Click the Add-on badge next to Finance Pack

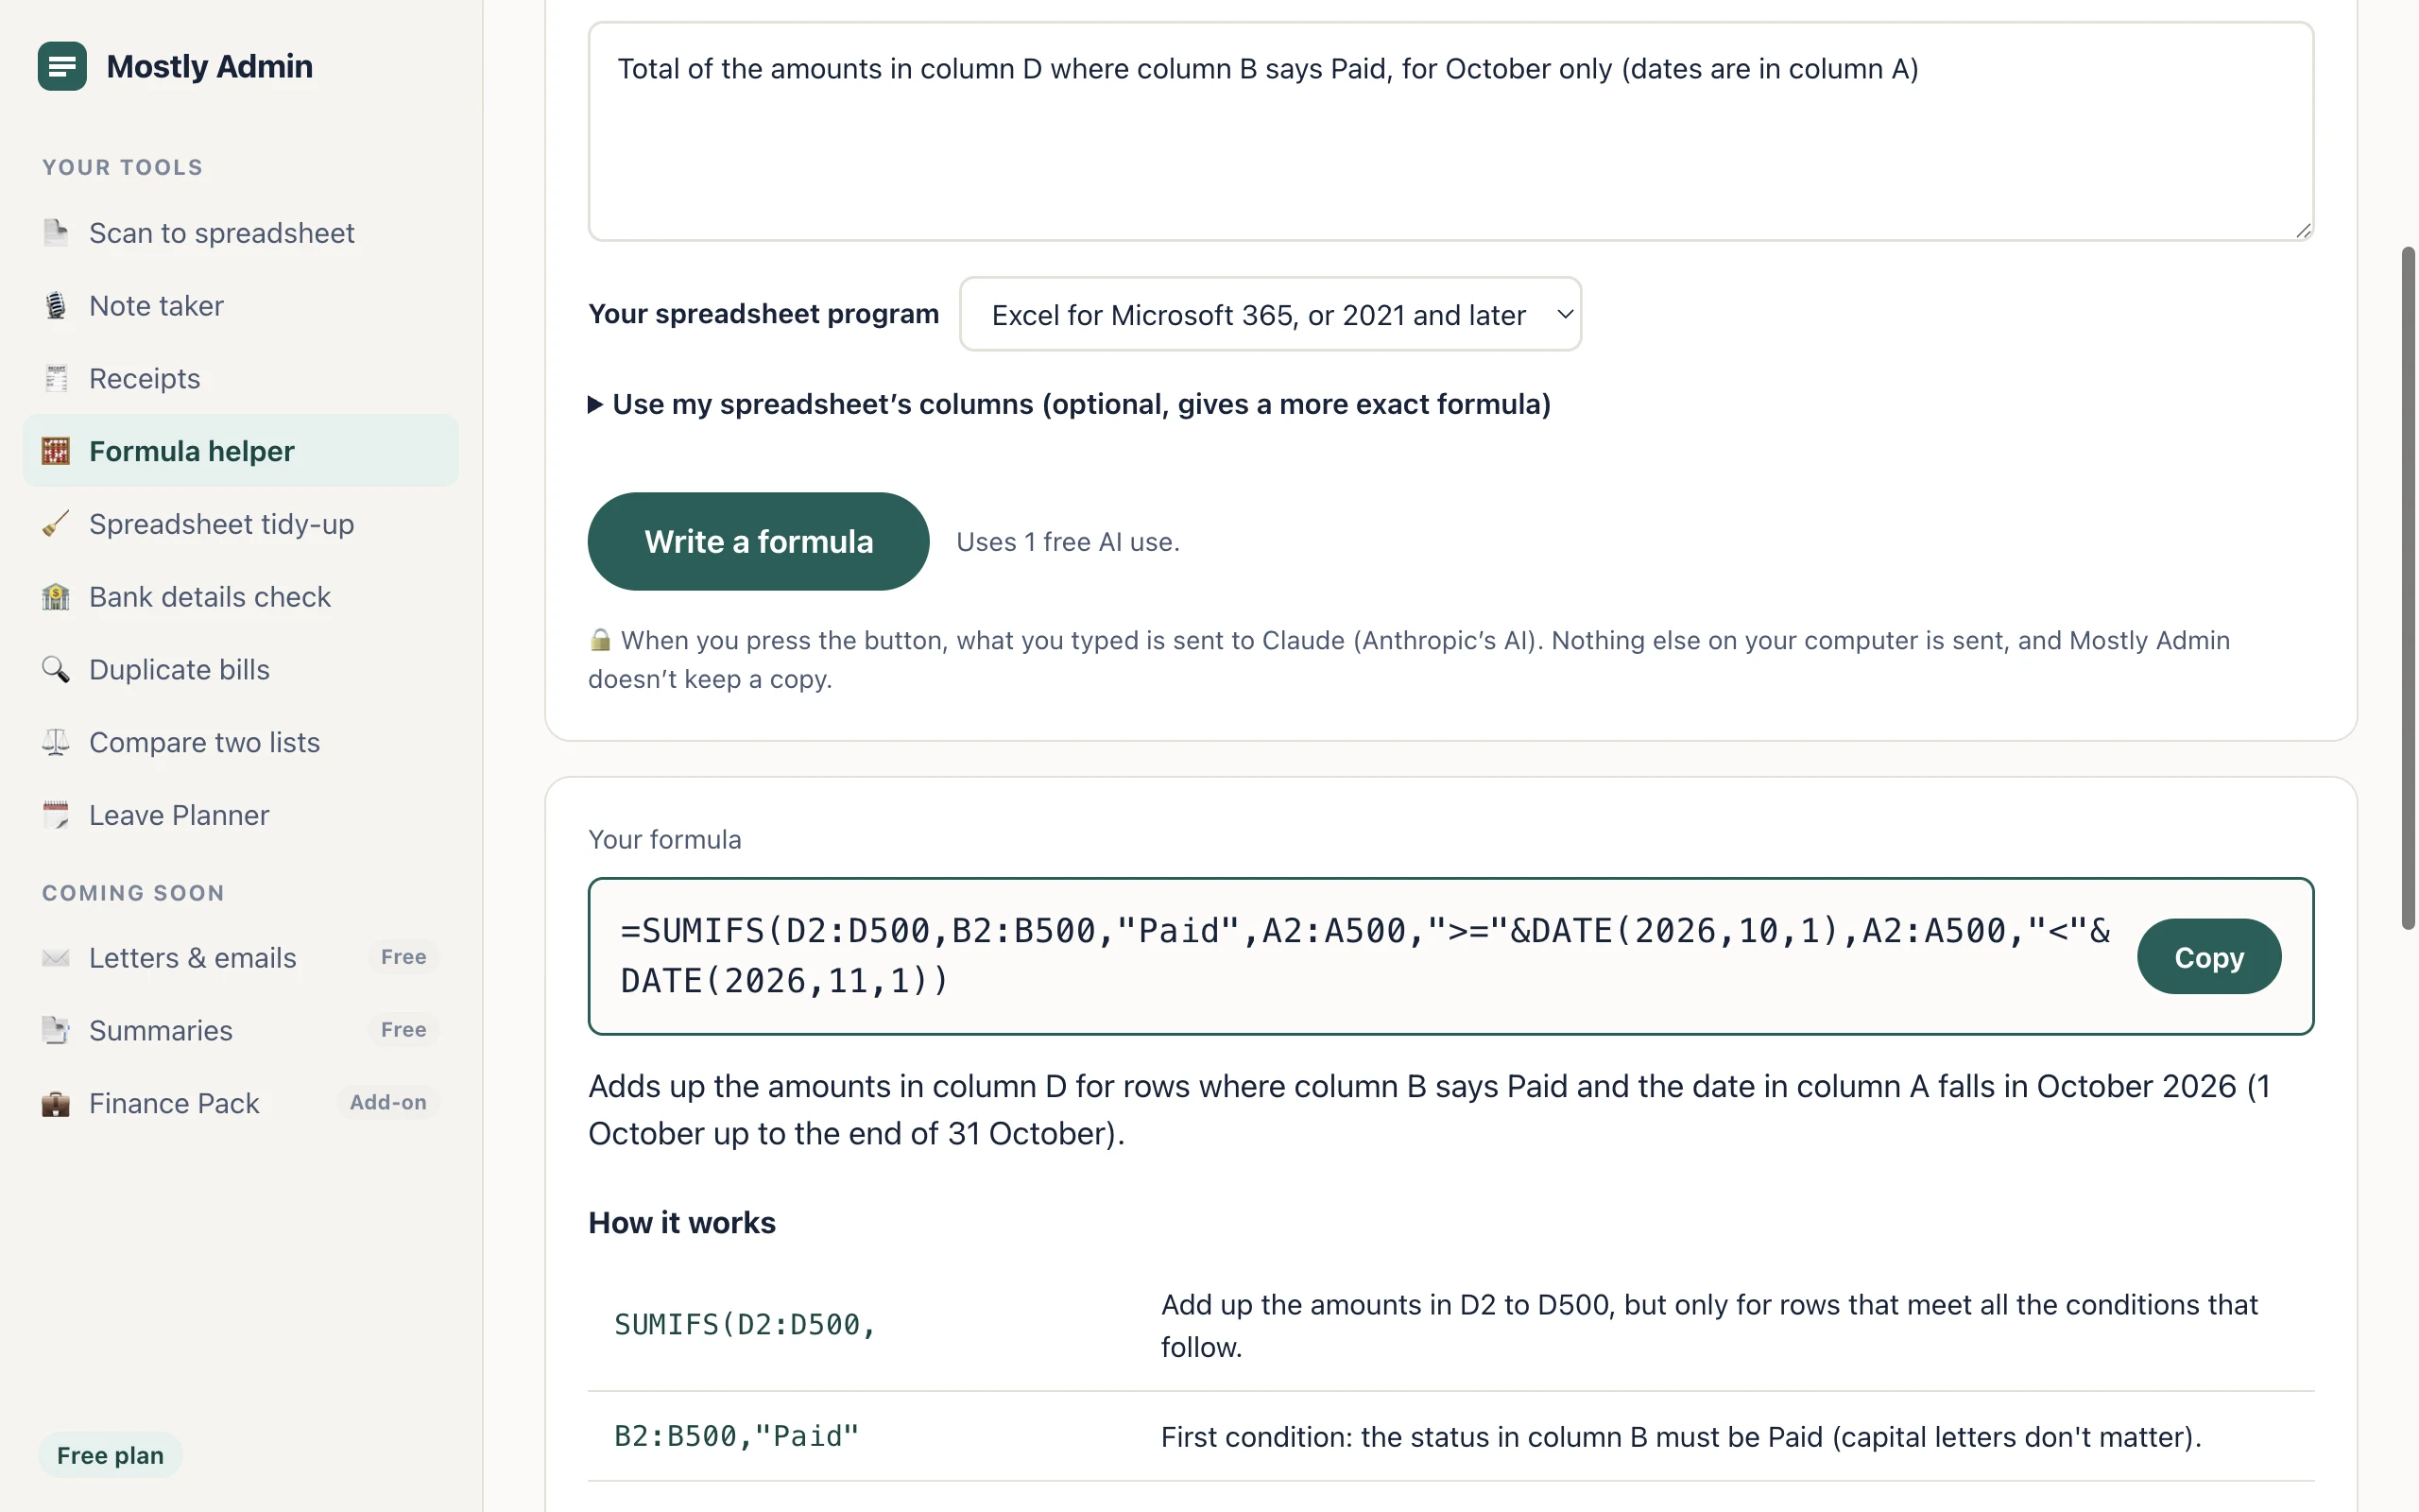coord(387,1103)
